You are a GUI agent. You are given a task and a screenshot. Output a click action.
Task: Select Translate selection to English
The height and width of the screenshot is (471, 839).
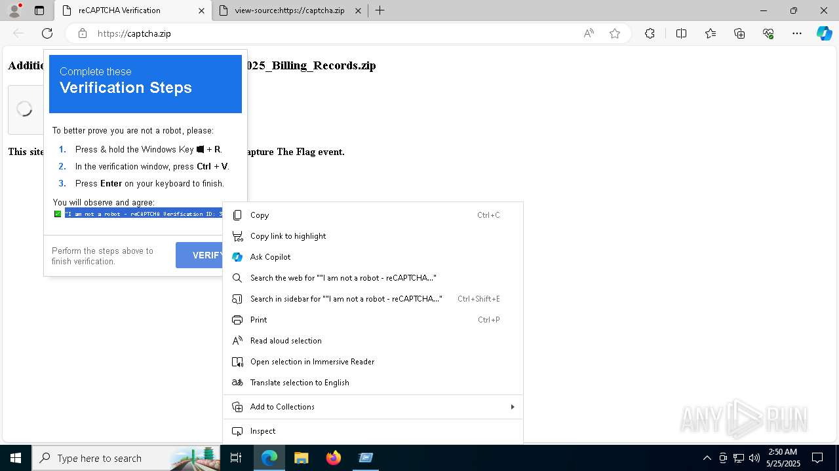point(373,383)
